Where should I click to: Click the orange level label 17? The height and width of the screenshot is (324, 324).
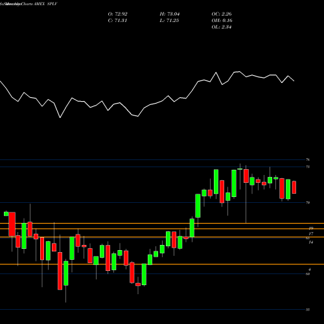311,234
